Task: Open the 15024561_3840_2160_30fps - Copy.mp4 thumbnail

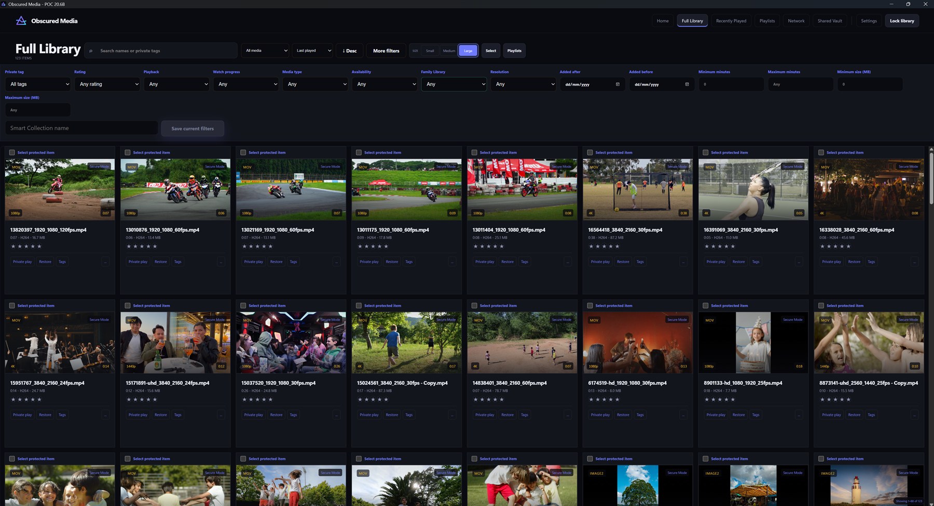Action: (x=407, y=343)
